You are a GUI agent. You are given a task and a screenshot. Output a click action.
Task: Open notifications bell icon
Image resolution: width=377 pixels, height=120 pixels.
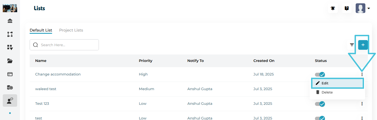333,8
